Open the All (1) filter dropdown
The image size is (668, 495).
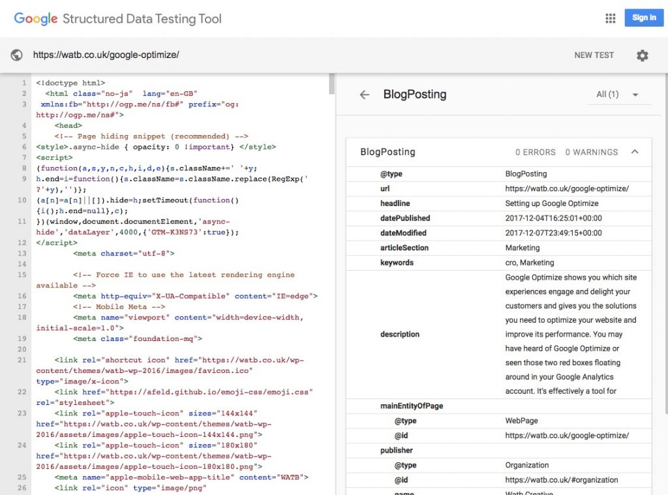click(617, 95)
